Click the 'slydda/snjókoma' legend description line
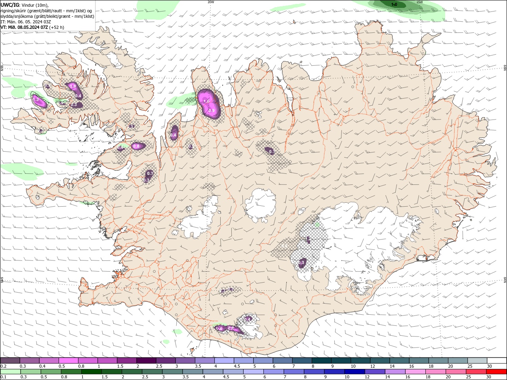Image resolution: width=507 pixels, height=380 pixels. (x=48, y=16)
